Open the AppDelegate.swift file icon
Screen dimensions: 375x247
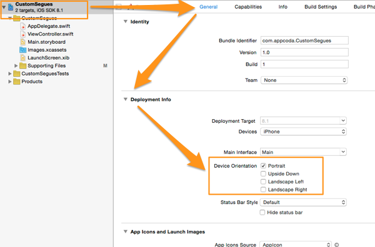[23, 26]
